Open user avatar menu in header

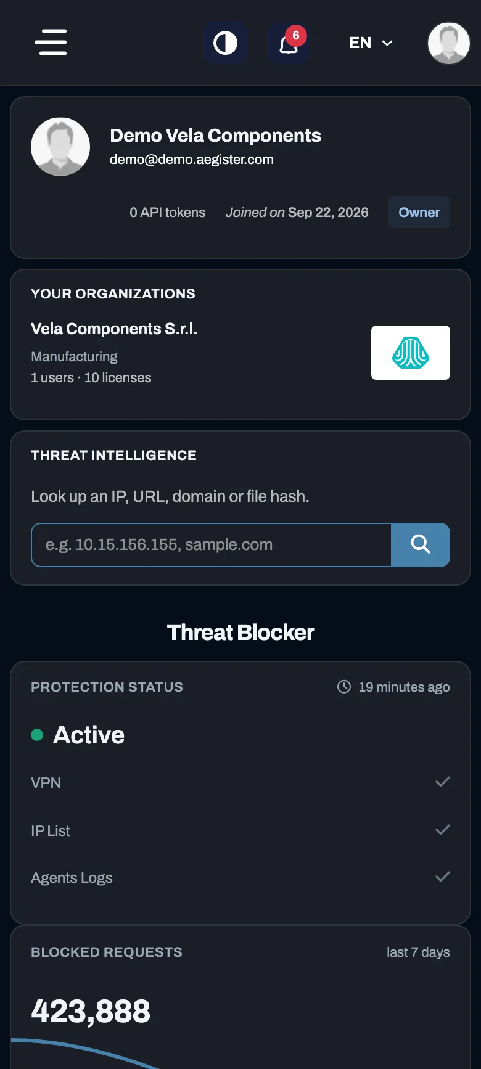pos(449,43)
